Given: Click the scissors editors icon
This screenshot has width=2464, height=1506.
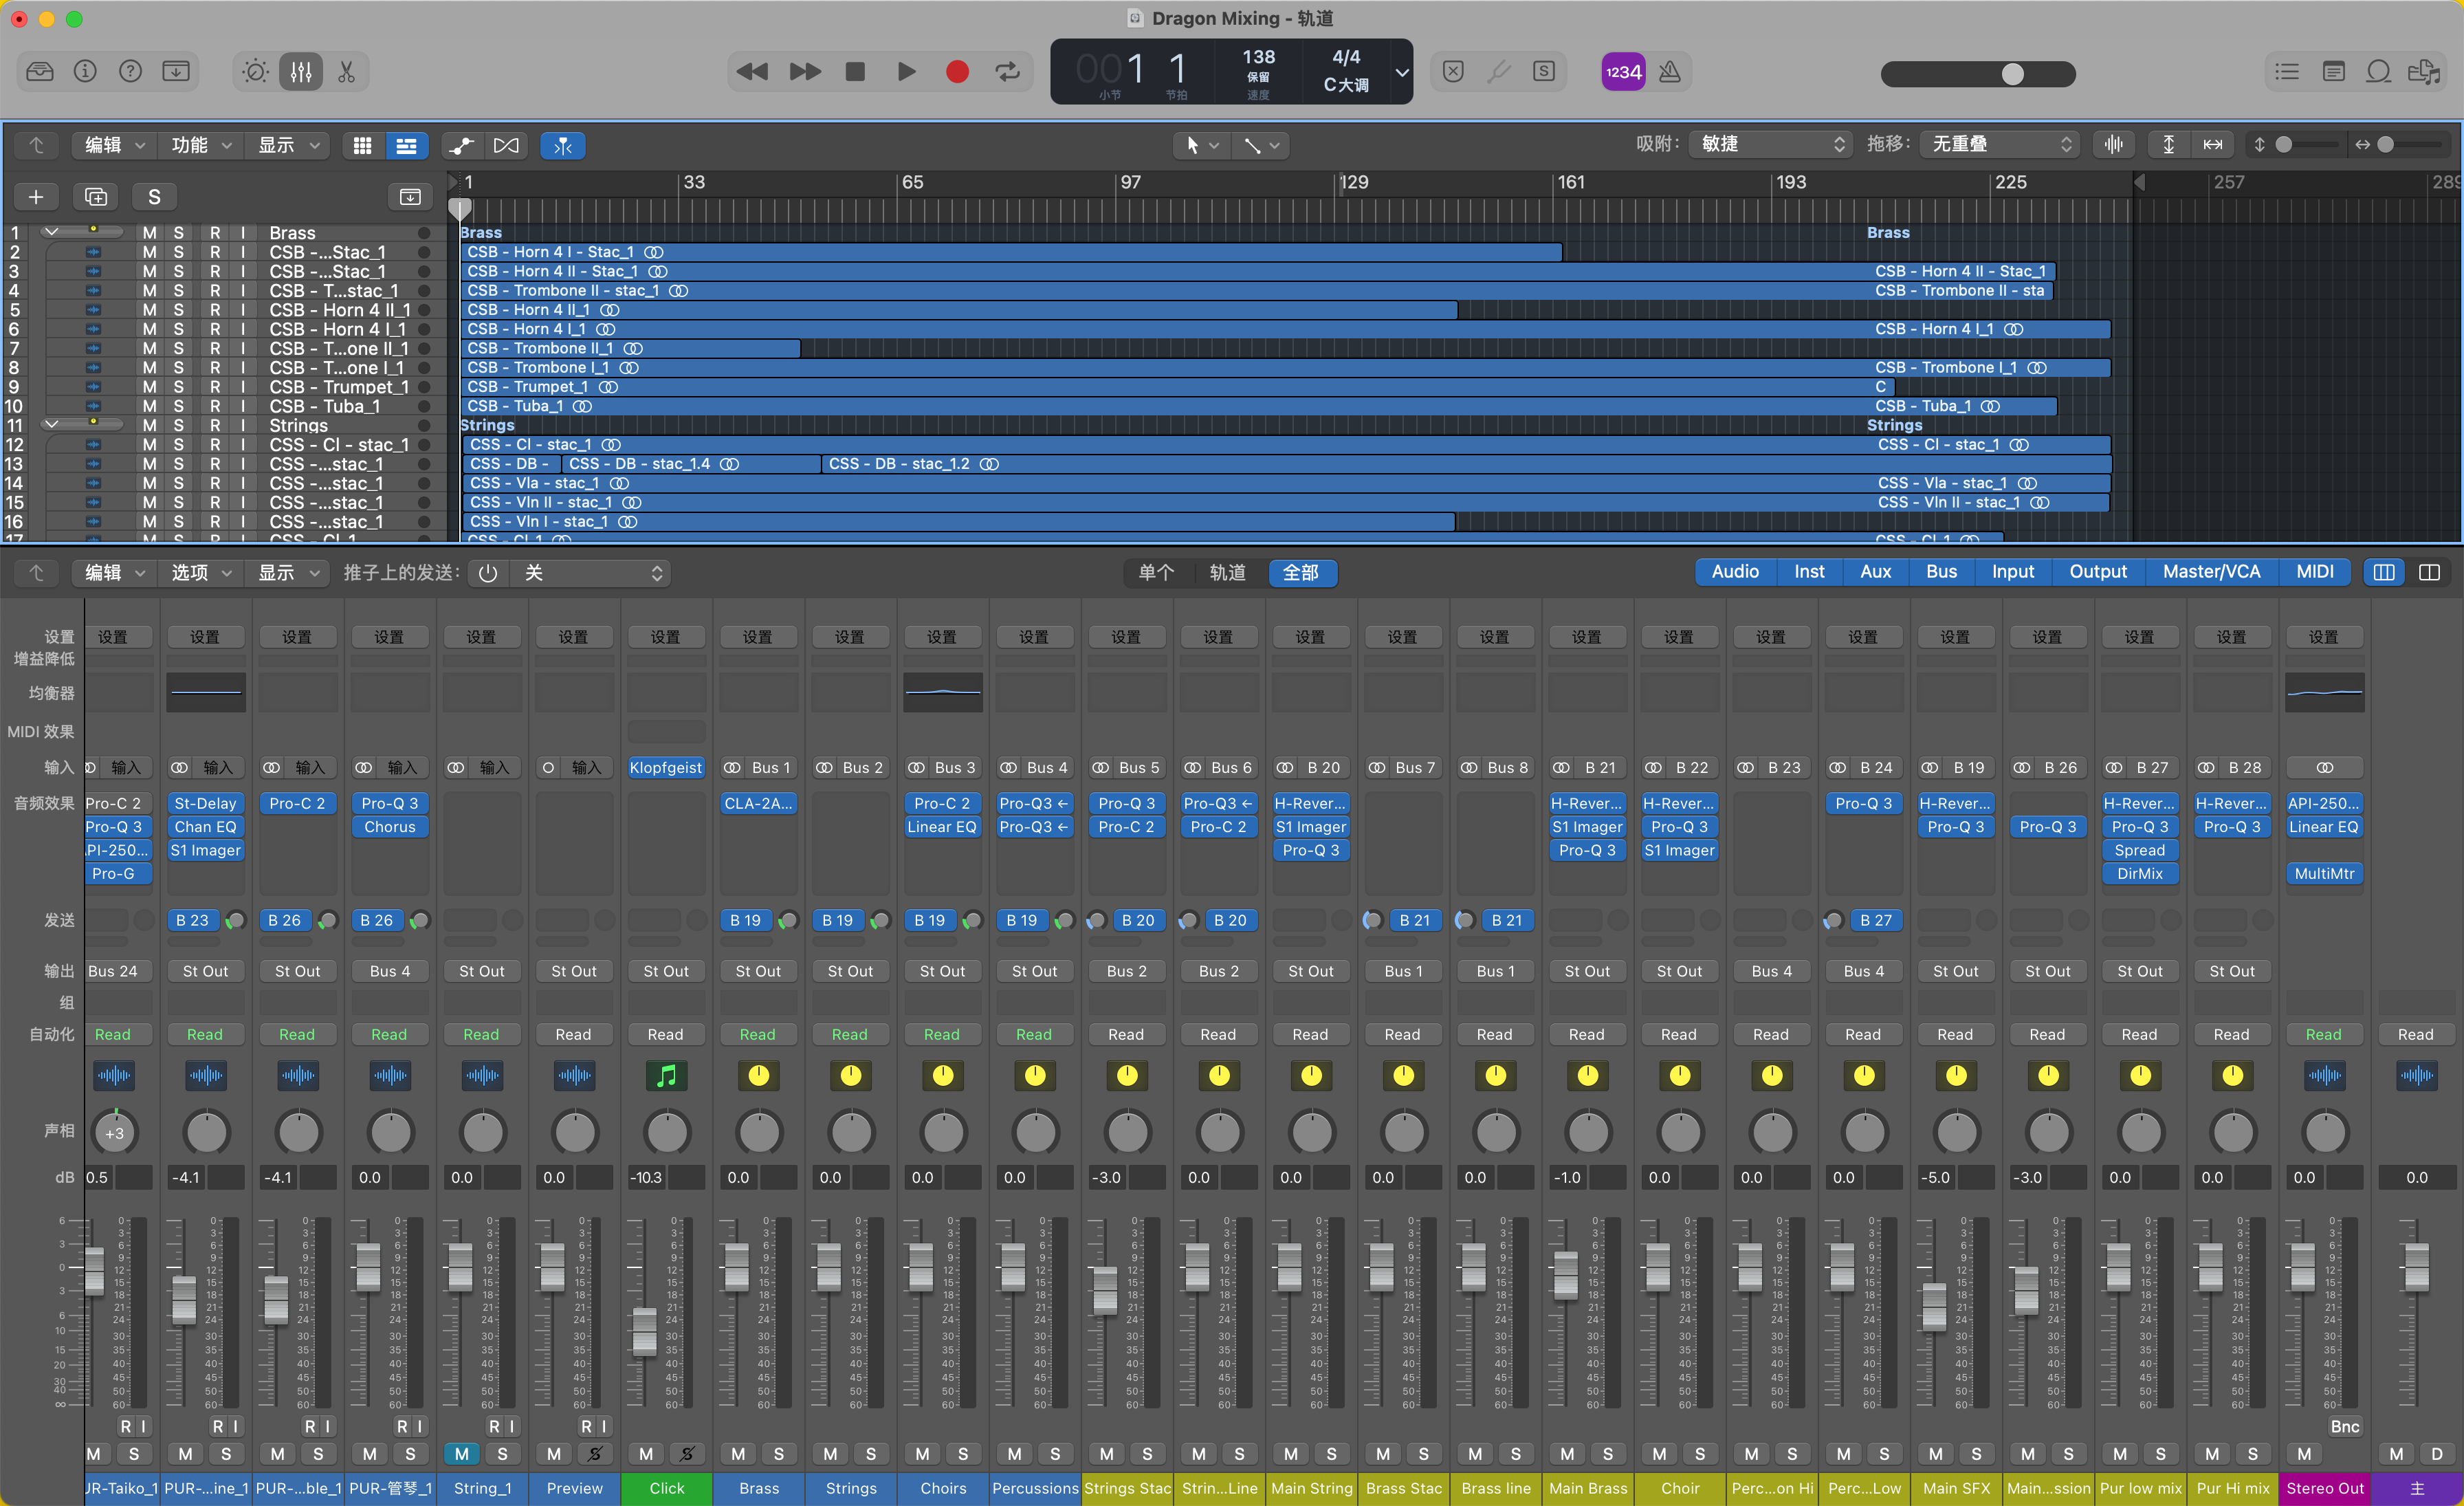Looking at the screenshot, I should [x=346, y=72].
